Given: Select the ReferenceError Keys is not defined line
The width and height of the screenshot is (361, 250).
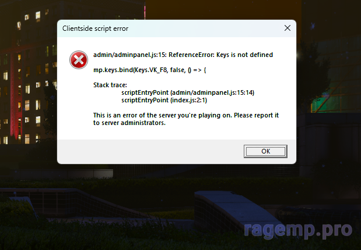Looking at the screenshot, I should point(183,55).
